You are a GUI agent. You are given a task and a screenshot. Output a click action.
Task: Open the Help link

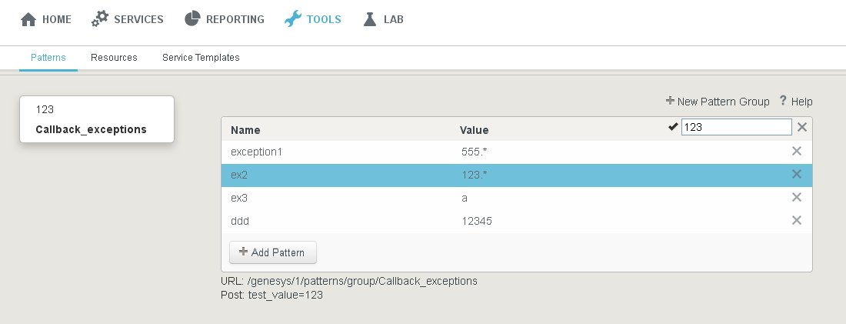(x=796, y=102)
